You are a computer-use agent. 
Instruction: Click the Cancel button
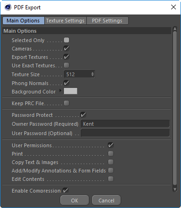pos(106,201)
